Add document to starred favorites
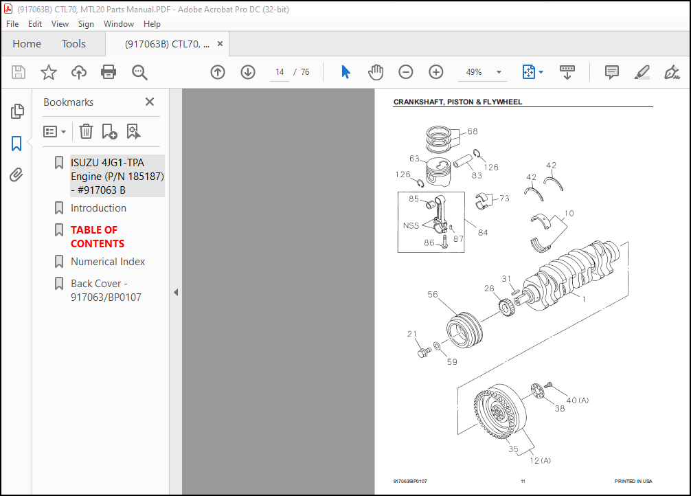The height and width of the screenshot is (496, 691). (49, 72)
